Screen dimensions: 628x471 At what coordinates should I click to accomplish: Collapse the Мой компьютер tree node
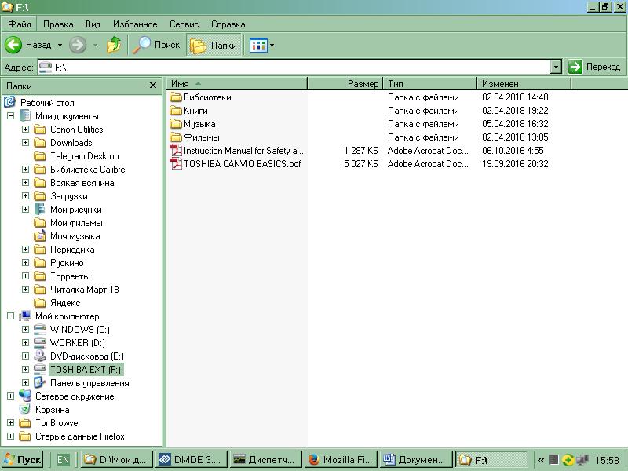(x=11, y=316)
